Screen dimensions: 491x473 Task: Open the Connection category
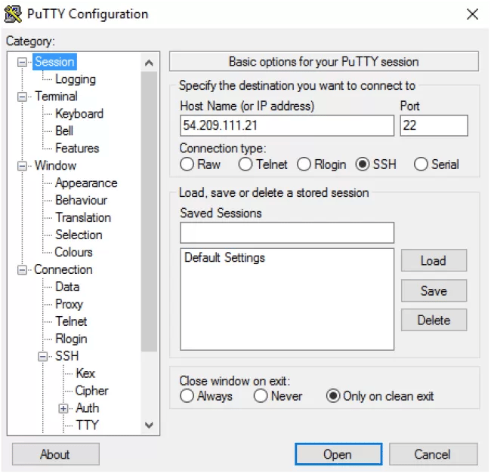tap(63, 269)
